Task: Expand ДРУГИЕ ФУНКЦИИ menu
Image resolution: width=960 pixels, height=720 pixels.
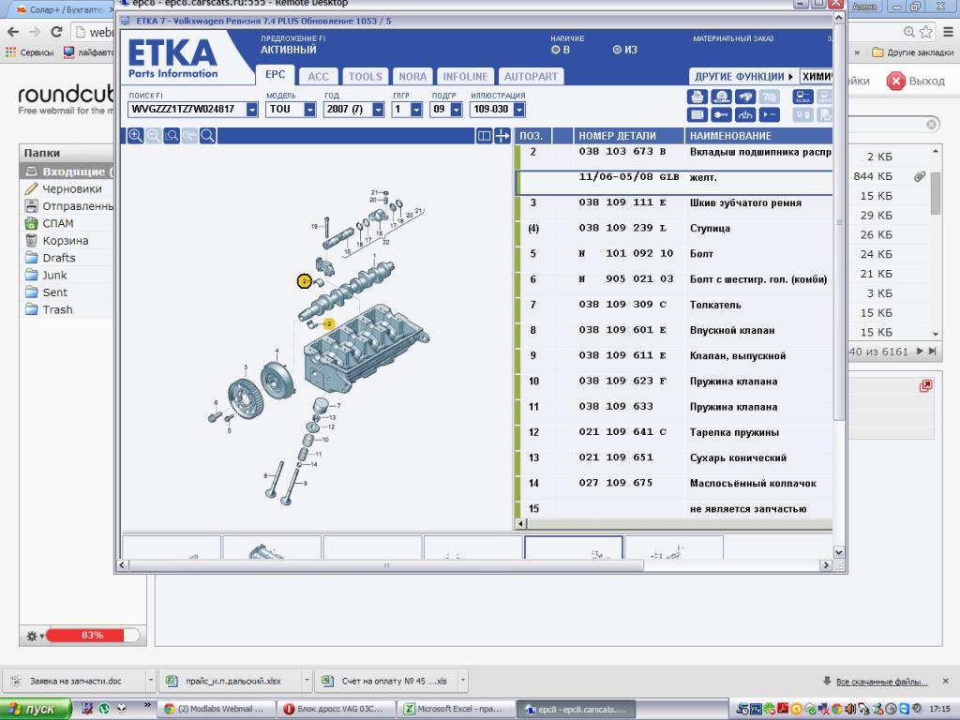Action: [x=742, y=77]
